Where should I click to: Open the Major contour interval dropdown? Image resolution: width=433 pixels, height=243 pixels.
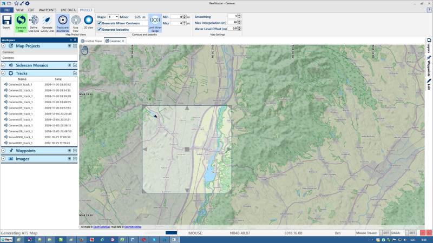(x=116, y=17)
